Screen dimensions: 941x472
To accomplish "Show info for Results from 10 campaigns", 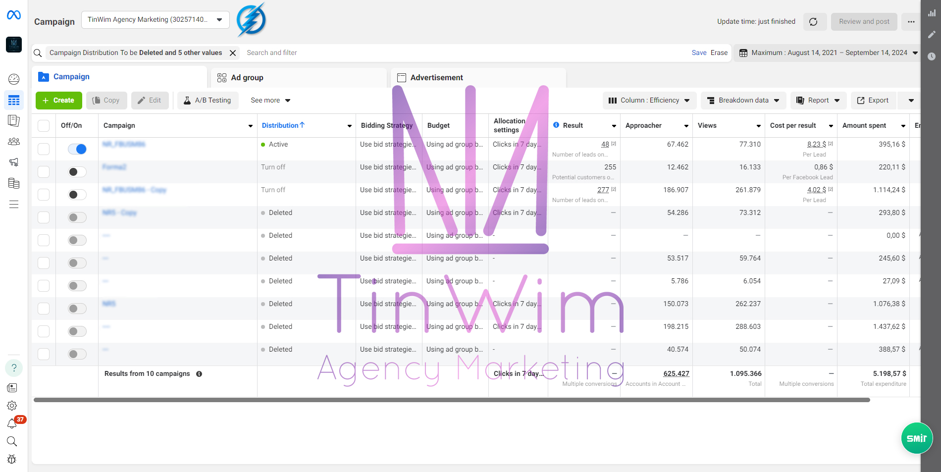I will (199, 374).
